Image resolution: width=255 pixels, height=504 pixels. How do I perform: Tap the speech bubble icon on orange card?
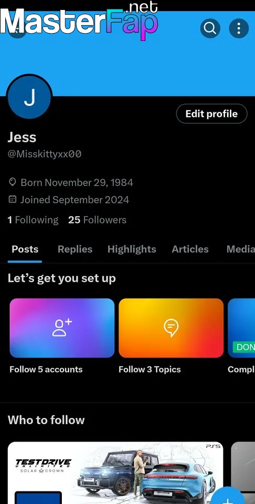[x=171, y=328]
